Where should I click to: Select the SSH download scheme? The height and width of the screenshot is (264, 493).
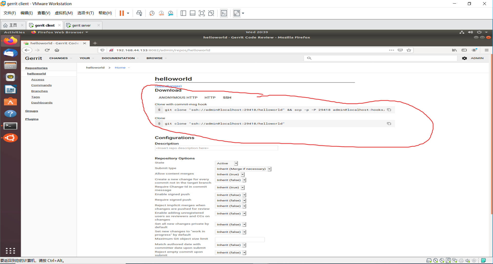[x=227, y=97]
